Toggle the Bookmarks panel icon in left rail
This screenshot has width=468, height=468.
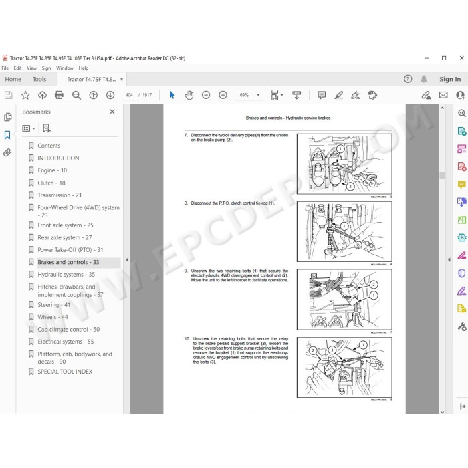[7, 135]
